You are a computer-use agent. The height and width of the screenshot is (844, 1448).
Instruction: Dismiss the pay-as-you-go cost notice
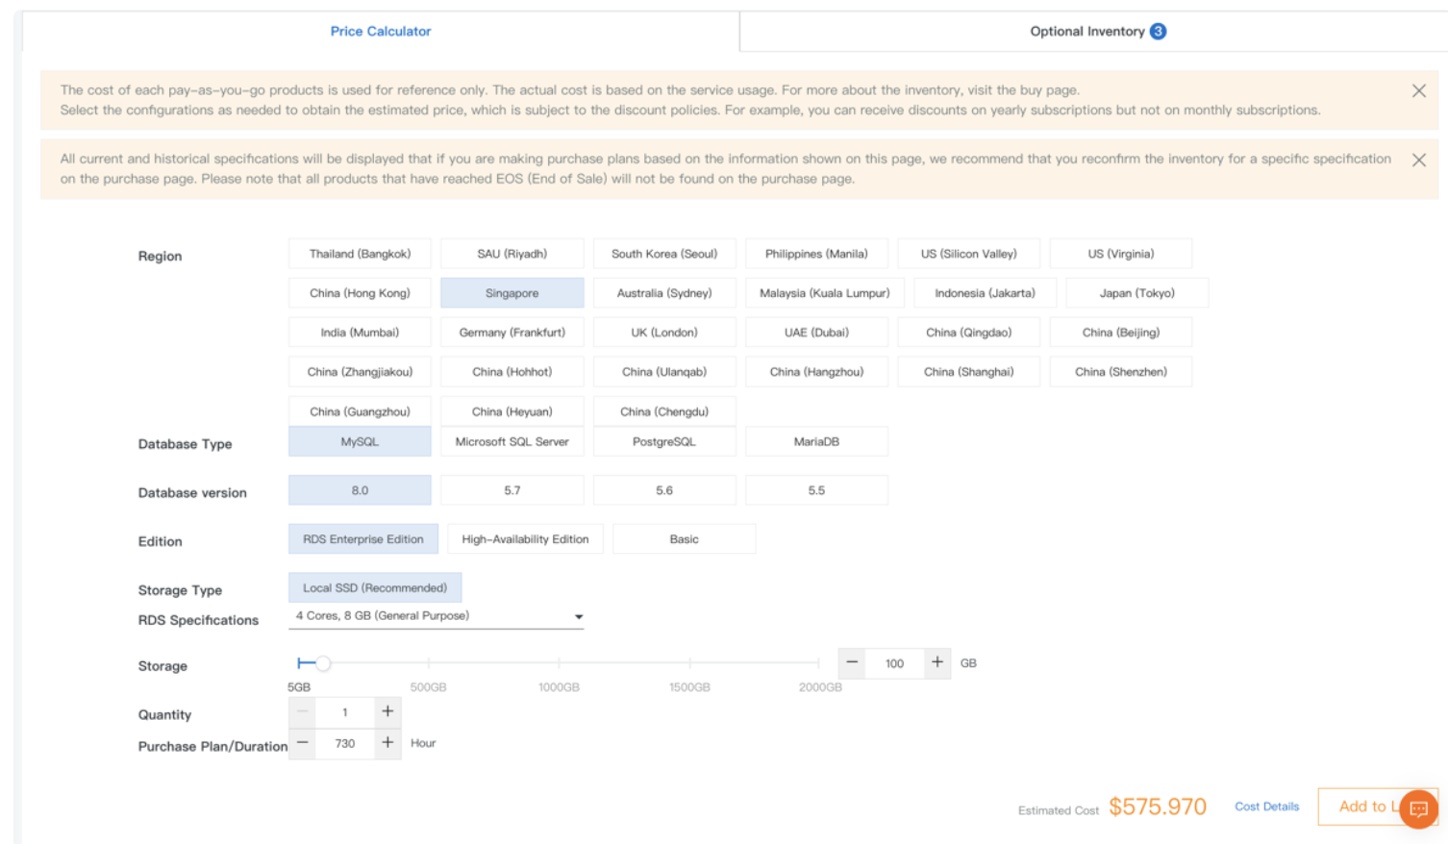pos(1418,90)
